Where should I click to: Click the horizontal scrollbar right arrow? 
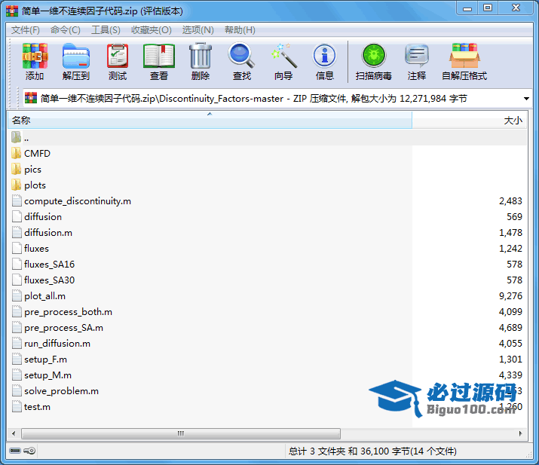tap(520, 433)
